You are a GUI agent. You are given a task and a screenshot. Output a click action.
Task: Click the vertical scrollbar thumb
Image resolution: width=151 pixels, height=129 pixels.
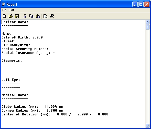click(x=147, y=27)
